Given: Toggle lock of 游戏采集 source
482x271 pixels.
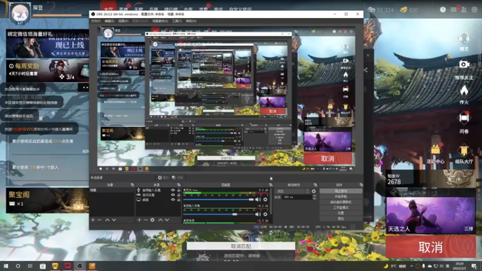Looking at the screenshot, I should click(178, 195).
